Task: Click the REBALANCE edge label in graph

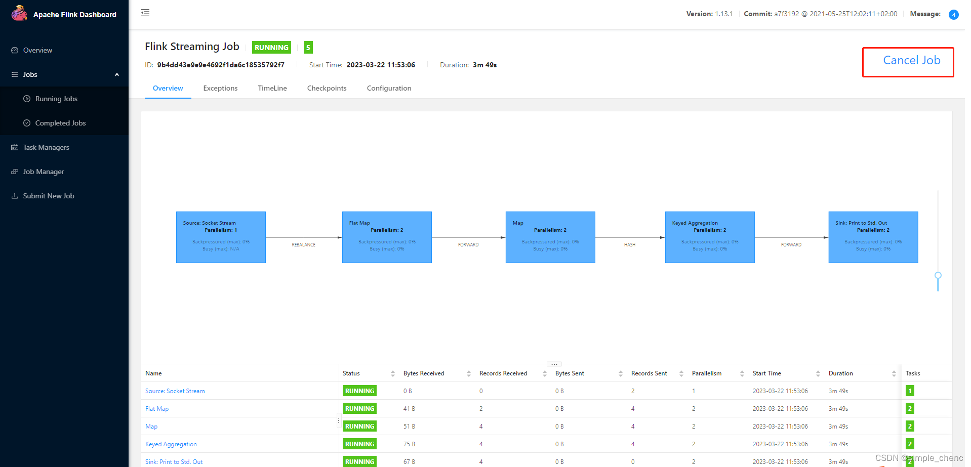Action: (304, 245)
